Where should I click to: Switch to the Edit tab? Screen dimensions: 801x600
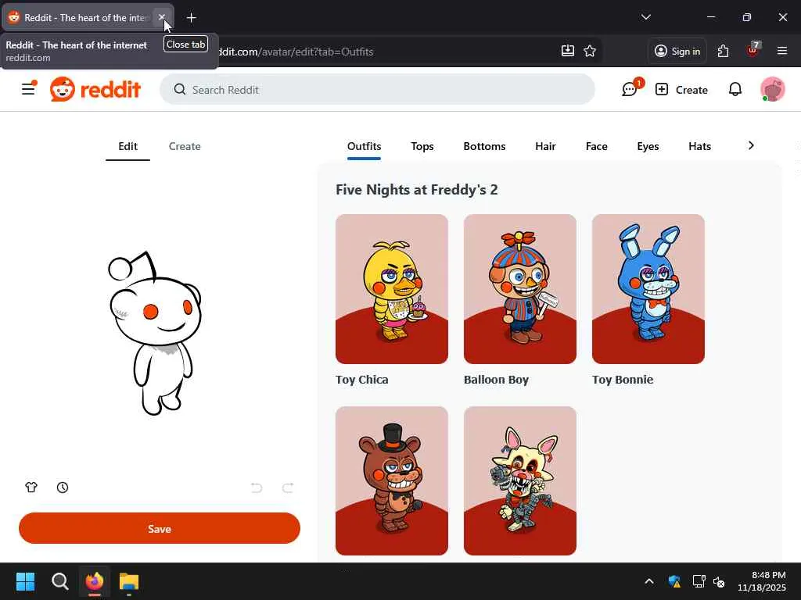tap(128, 146)
